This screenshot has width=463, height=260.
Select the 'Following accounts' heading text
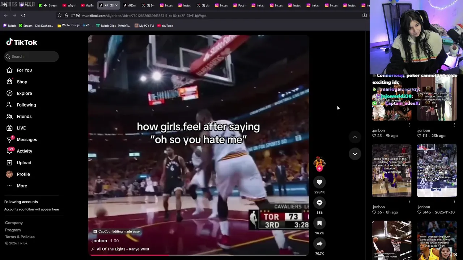tap(21, 202)
